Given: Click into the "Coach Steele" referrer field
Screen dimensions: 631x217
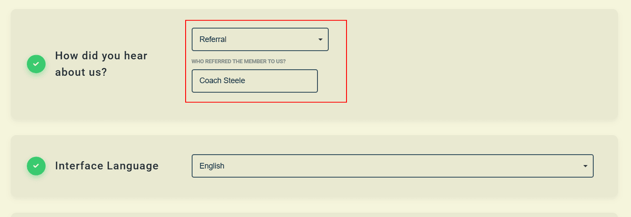Looking at the screenshot, I should coord(255,81).
